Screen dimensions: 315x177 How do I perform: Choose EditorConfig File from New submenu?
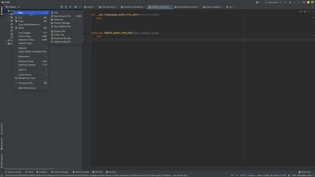(x=66, y=42)
